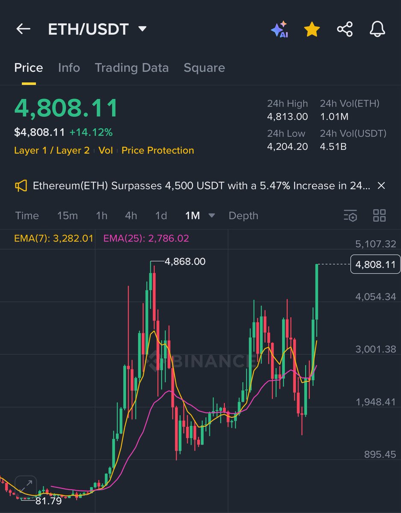The width and height of the screenshot is (401, 513).
Task: Tap the 1,948.41 price axis label
Action: 375,402
